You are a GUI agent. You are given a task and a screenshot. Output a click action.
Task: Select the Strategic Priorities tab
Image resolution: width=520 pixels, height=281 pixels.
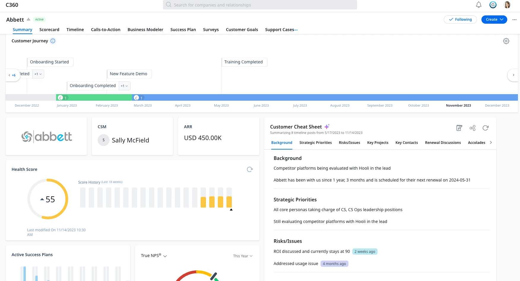pos(316,143)
